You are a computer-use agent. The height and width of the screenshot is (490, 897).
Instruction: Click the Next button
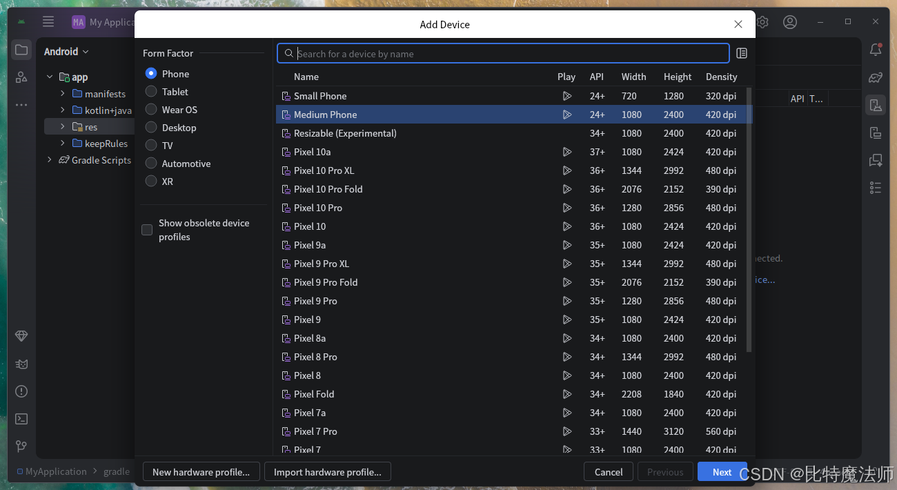click(x=722, y=472)
